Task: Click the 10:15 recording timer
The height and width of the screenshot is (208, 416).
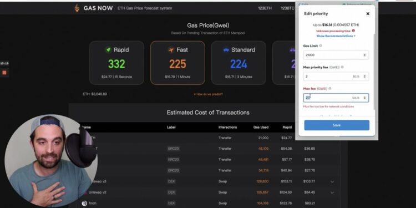Action: pos(4,63)
